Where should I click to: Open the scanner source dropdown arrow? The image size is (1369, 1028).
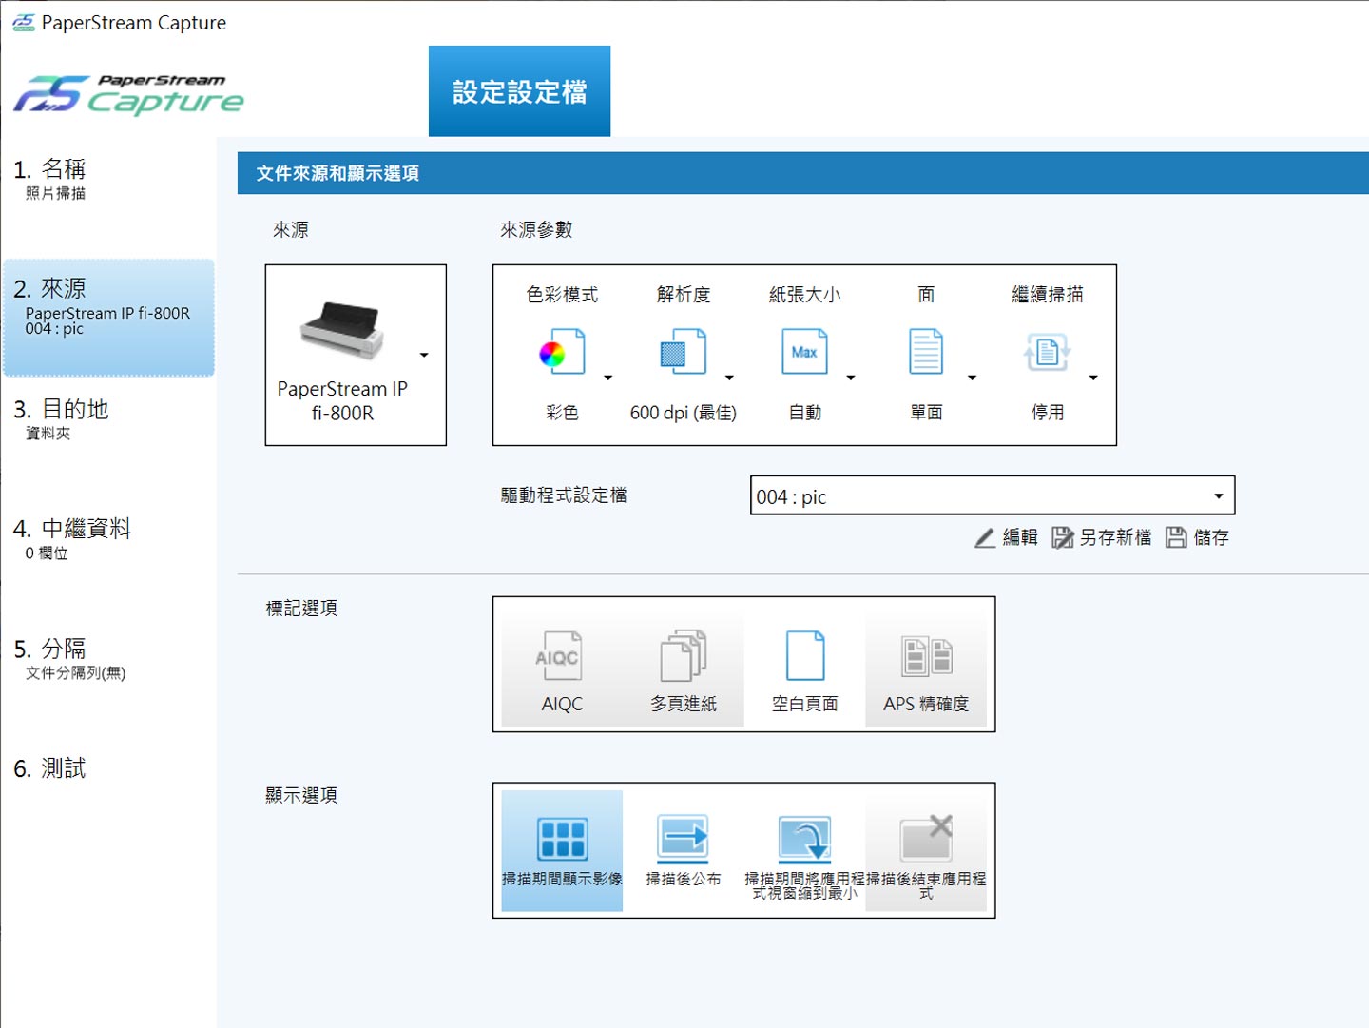(424, 356)
